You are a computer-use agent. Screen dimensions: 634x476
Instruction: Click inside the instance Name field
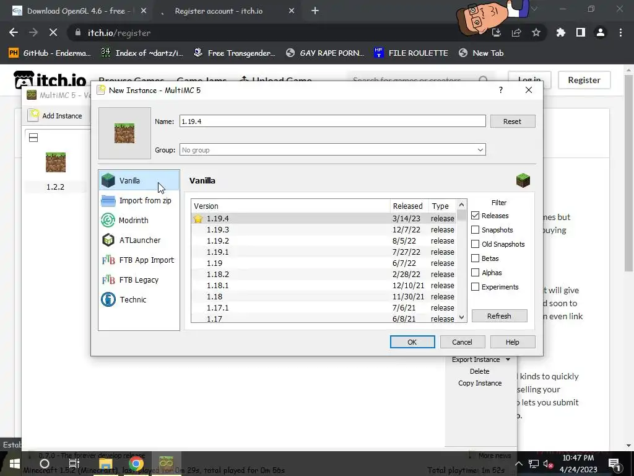(x=332, y=121)
